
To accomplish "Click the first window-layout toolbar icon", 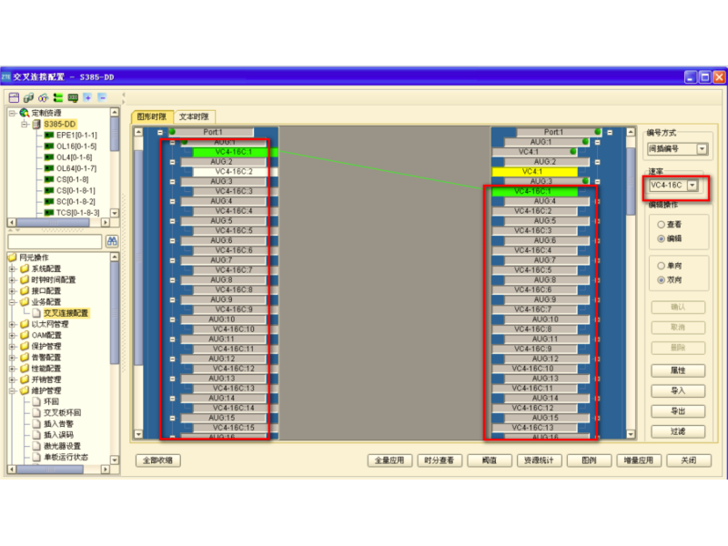I will click(x=14, y=96).
